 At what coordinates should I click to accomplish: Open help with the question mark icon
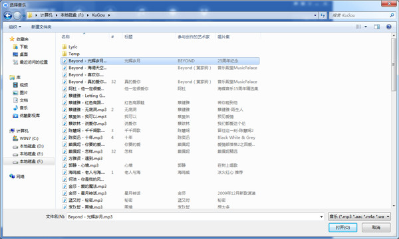click(x=388, y=27)
